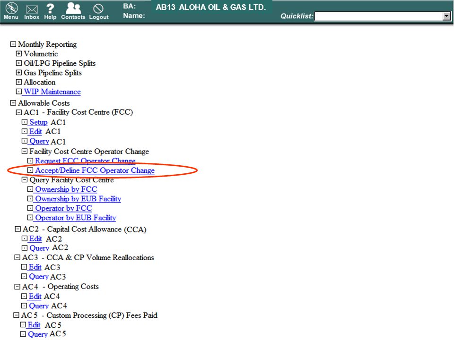Open Operator by EUB Facility link
Screen dimensions: 454x340
point(76,218)
